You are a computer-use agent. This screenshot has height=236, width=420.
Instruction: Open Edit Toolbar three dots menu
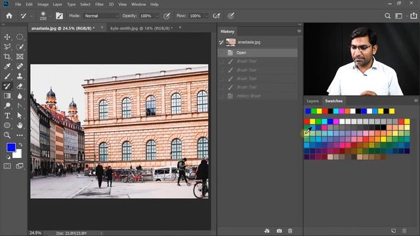point(20,135)
